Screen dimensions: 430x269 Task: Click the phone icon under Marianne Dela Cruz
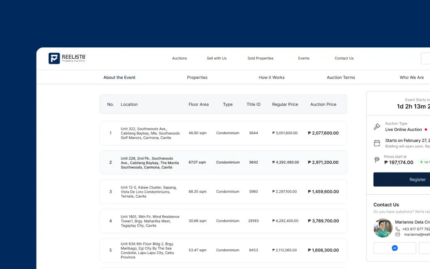(x=398, y=229)
